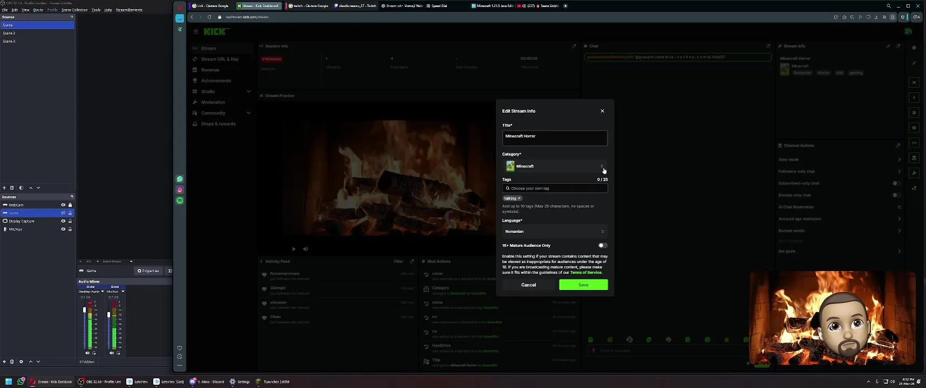Open OBS Scene Collection menu
926x388 pixels.
point(74,10)
